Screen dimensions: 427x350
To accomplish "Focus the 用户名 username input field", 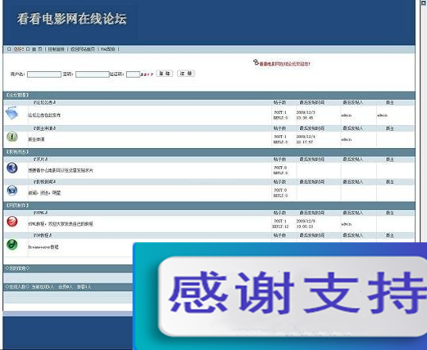I will click(x=44, y=74).
